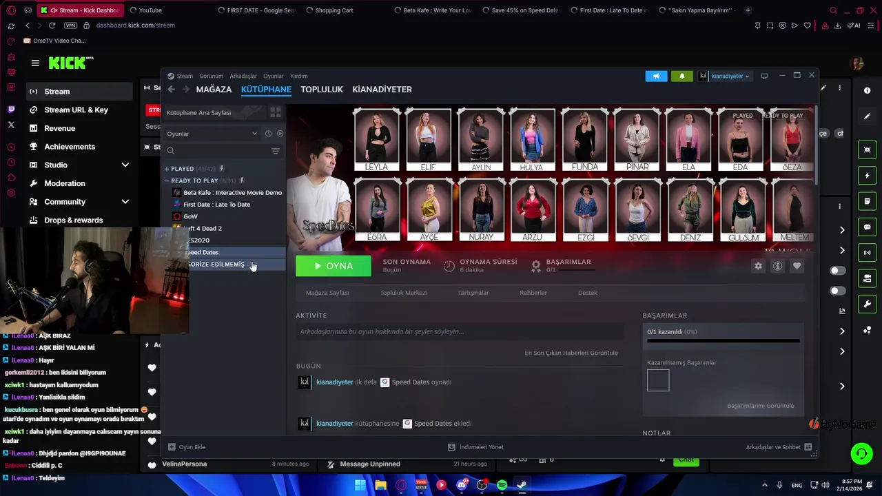
Task: Open library advanced filter options icon
Action: point(276,151)
